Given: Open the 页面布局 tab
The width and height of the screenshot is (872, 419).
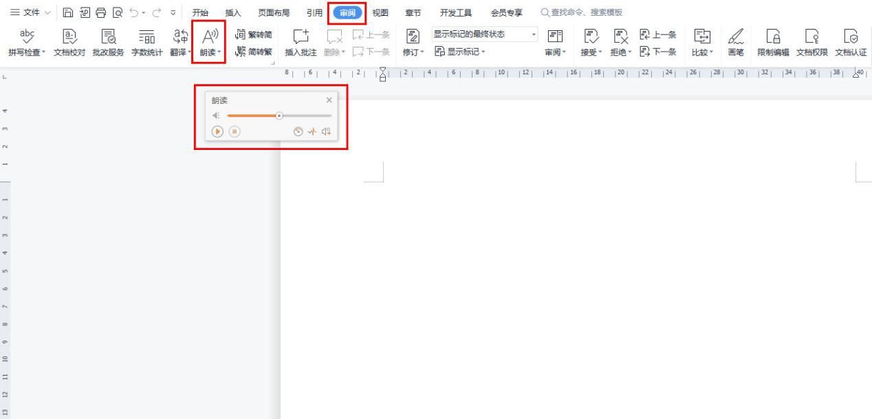Looking at the screenshot, I should coord(273,12).
